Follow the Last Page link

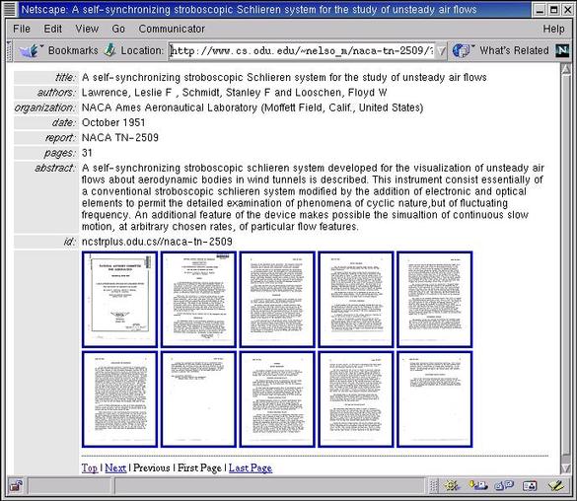tap(251, 467)
